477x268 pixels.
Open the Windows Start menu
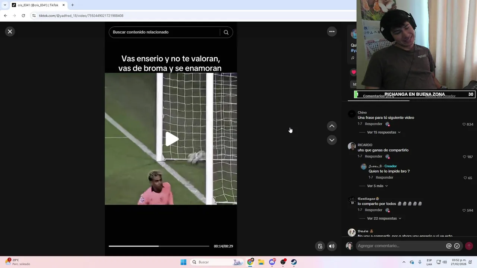[183, 262]
